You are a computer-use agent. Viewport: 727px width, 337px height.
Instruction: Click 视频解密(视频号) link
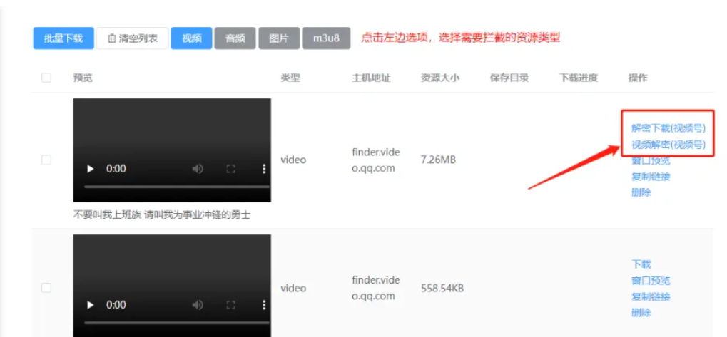click(x=668, y=145)
